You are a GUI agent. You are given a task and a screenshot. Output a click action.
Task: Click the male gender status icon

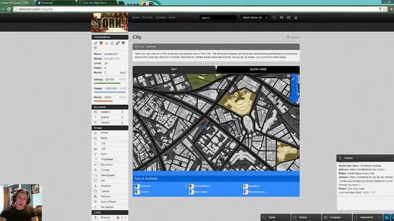click(95, 43)
